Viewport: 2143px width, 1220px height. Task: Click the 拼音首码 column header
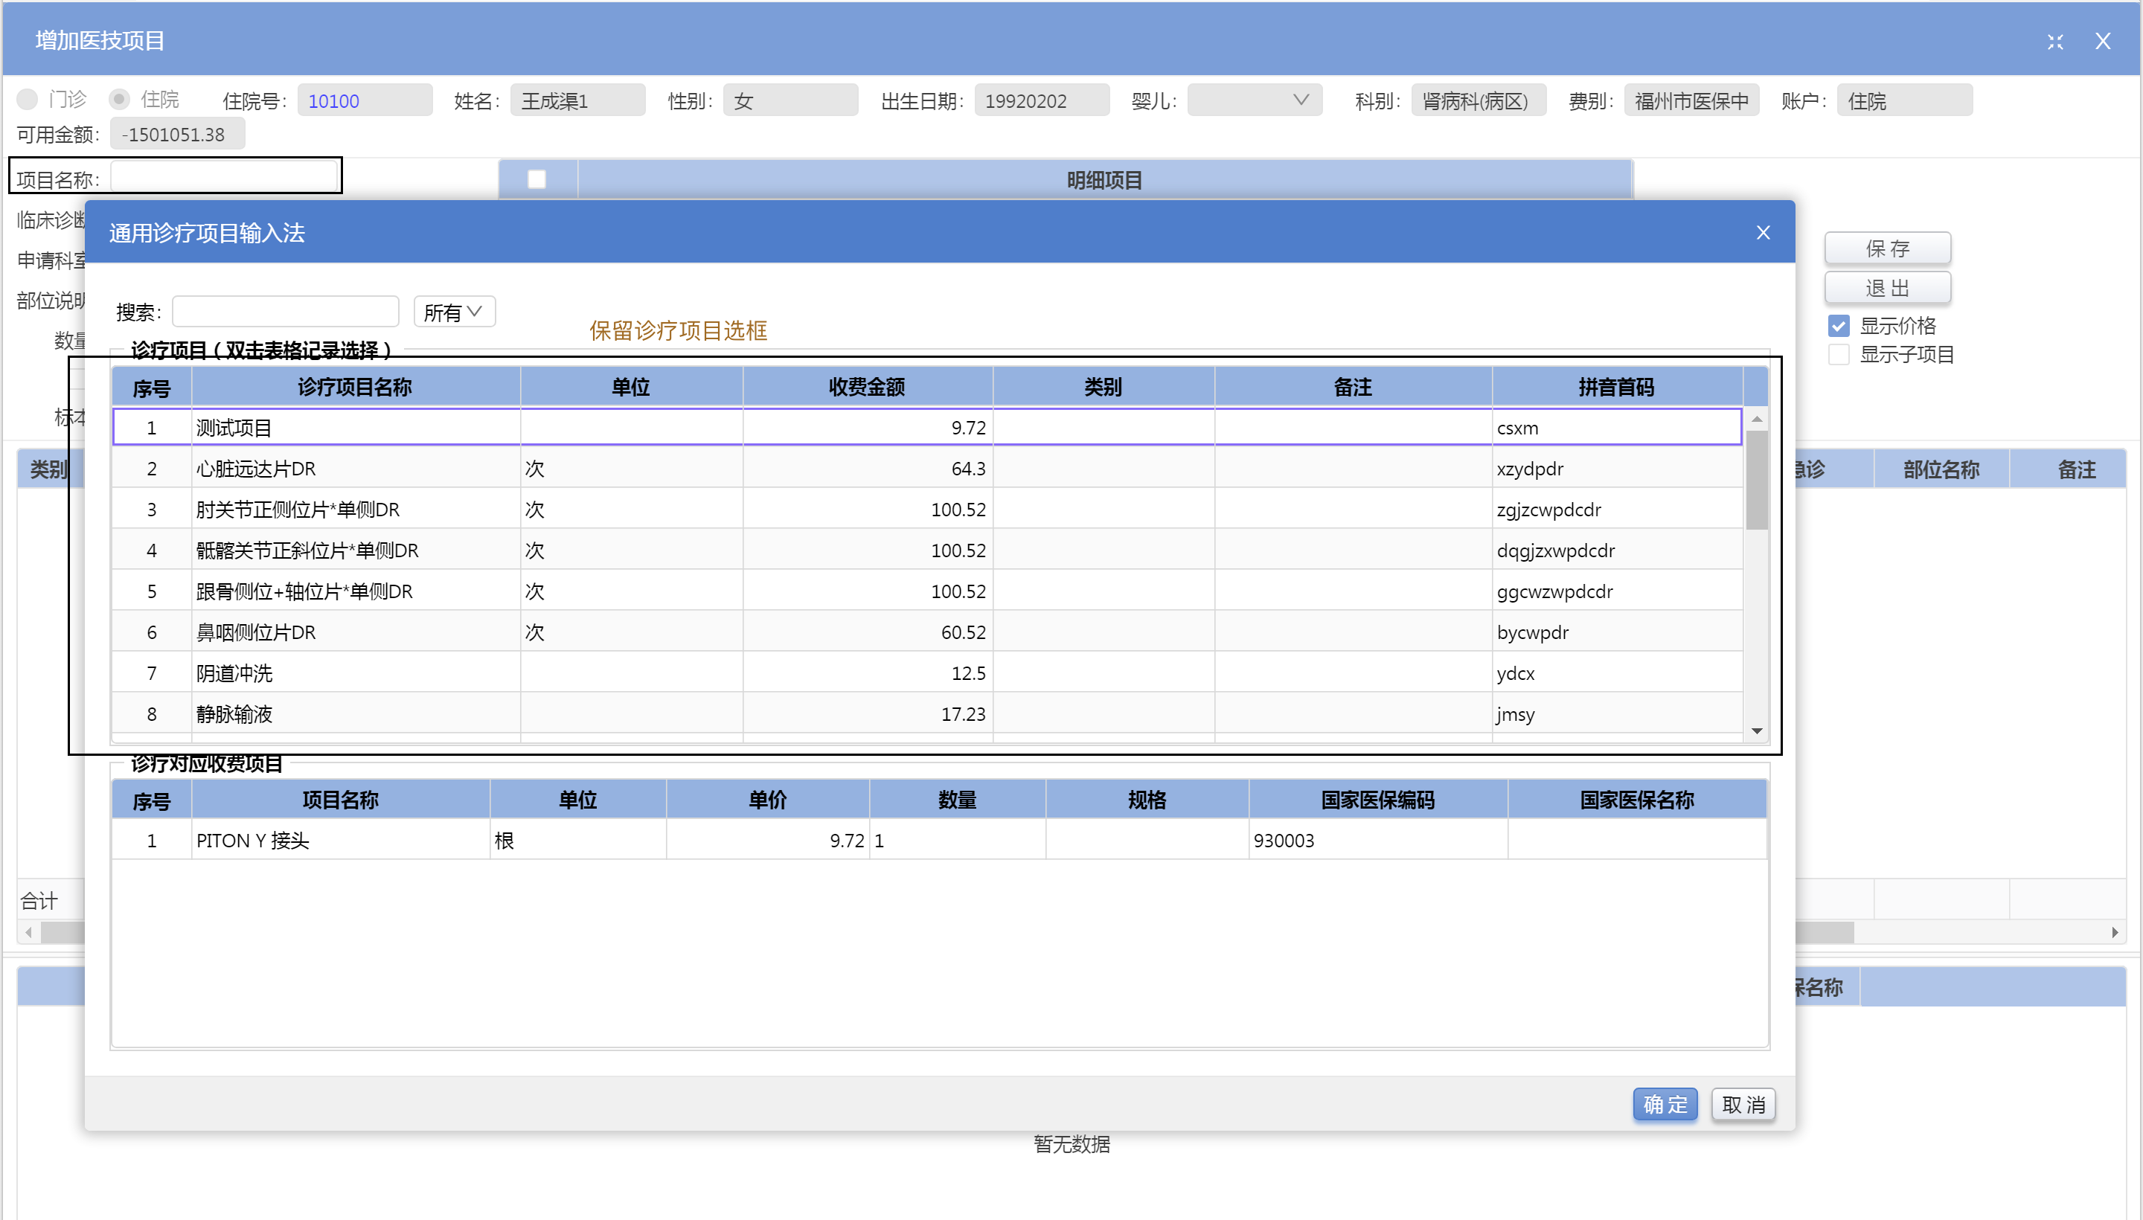[x=1616, y=386]
